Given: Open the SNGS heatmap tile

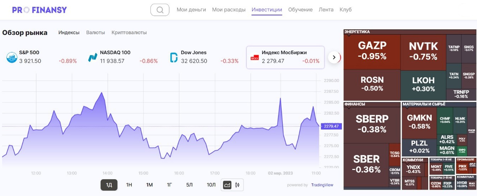Looking at the screenshot, I should [468, 48].
